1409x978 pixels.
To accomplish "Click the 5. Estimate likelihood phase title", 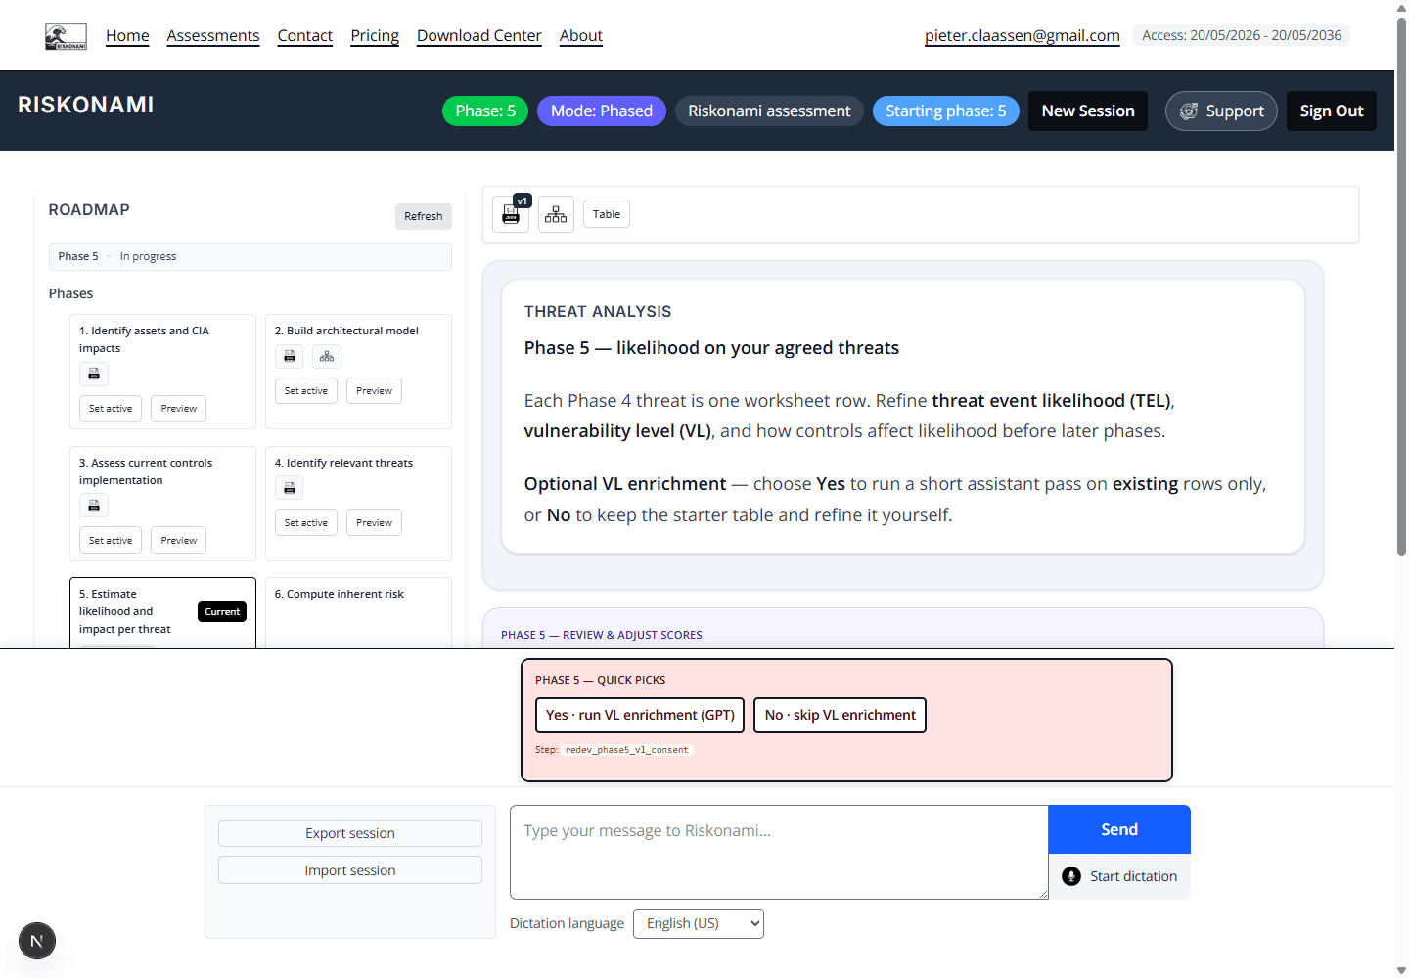I will pos(125,612).
